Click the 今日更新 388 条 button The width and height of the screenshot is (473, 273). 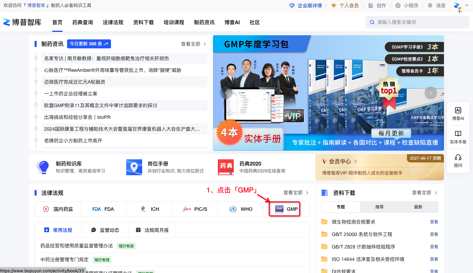point(89,44)
